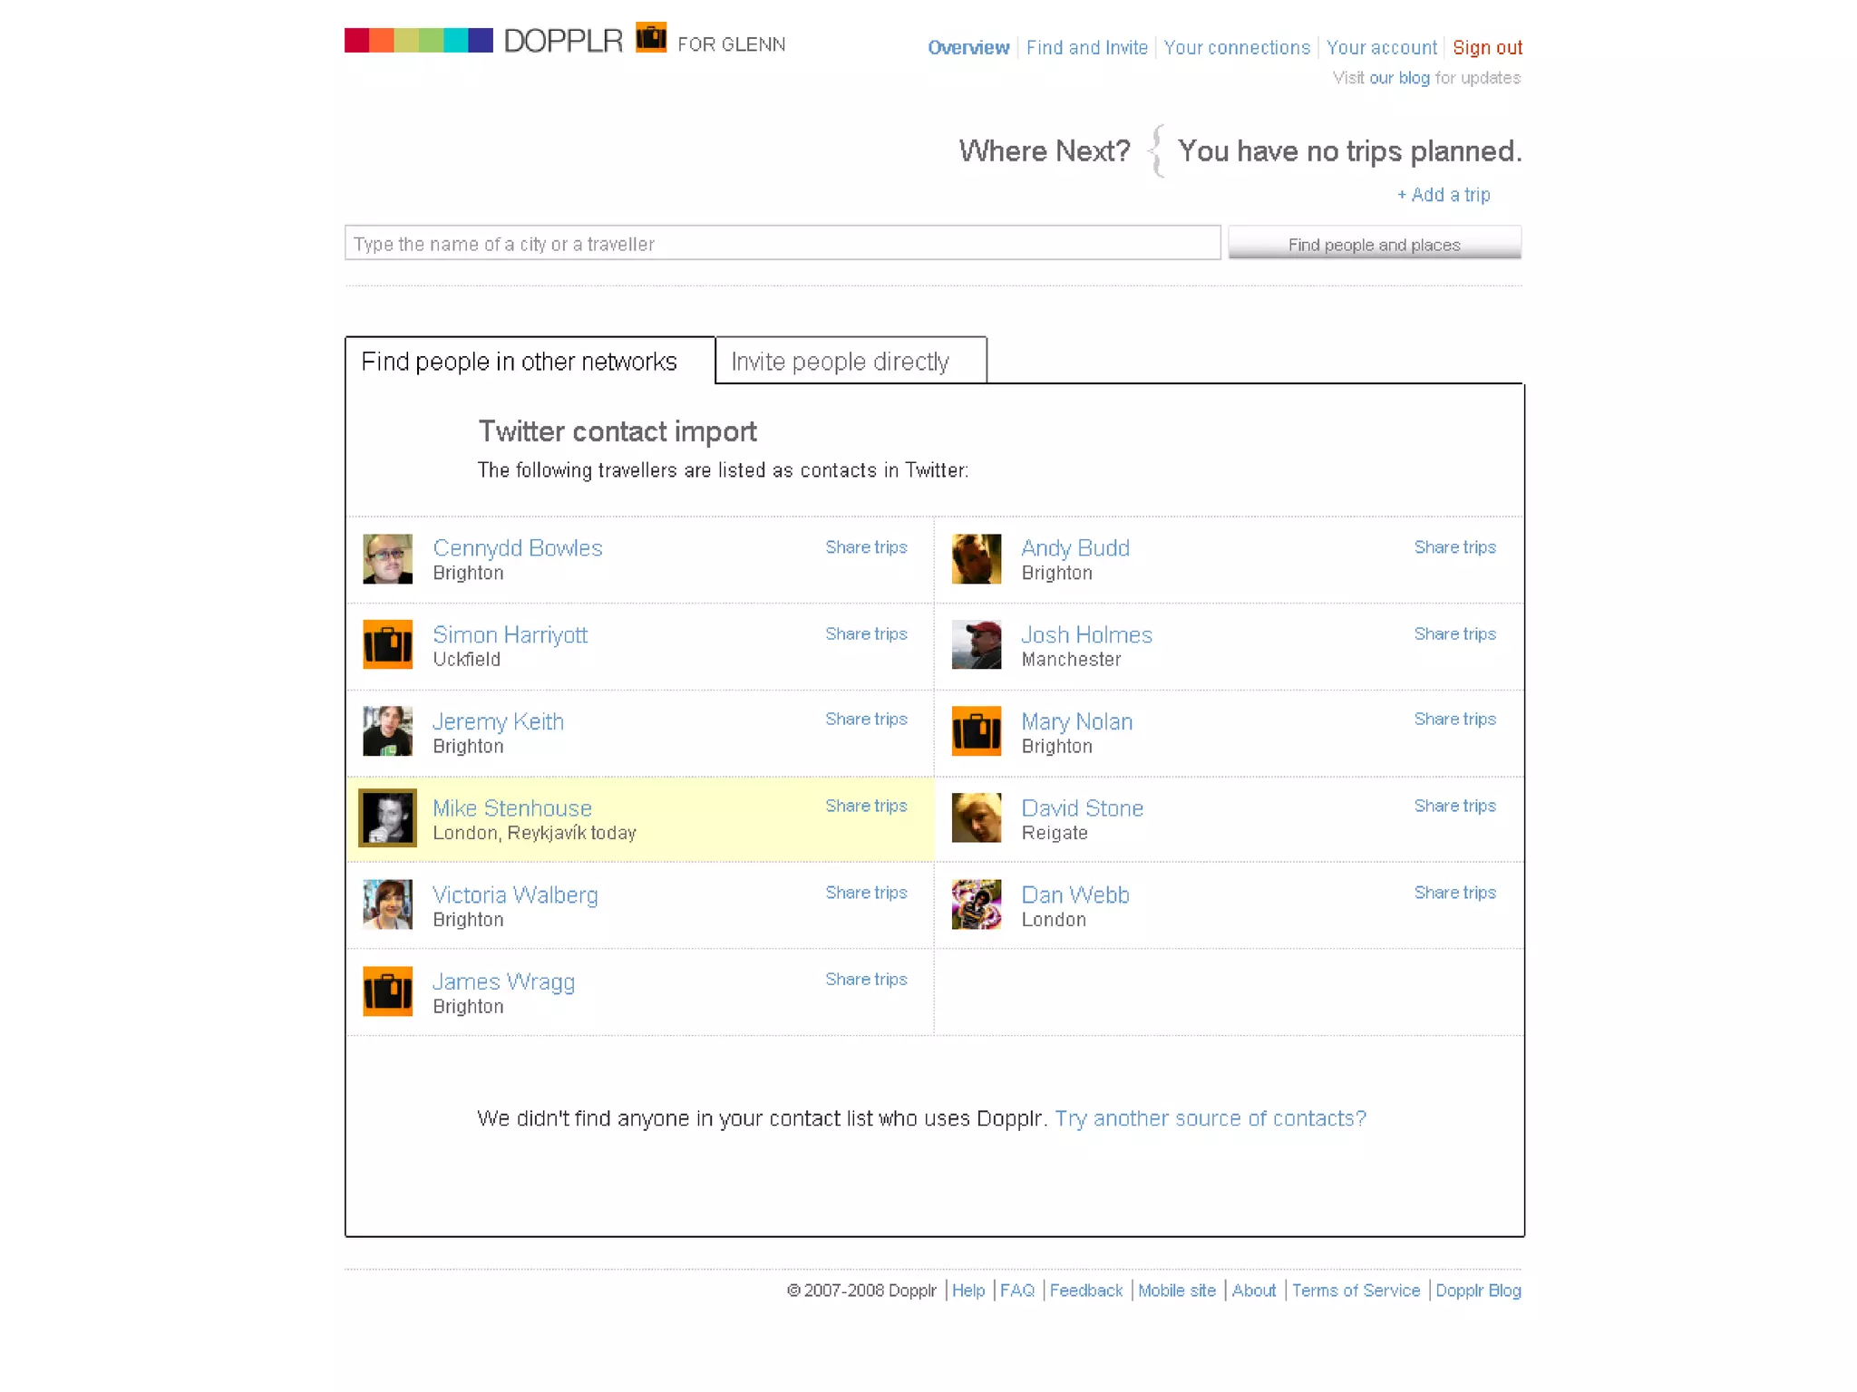Click Mike Stenhouse's avatar photo
Image resolution: width=1857 pixels, height=1392 pixels.
[387, 817]
